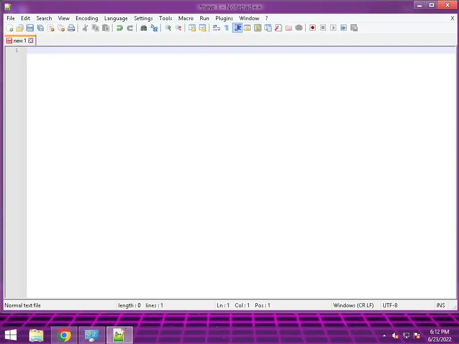This screenshot has height=344, width=459.
Task: Toggle Synchronize Vertical Scrolling icon
Action: coord(192,28)
